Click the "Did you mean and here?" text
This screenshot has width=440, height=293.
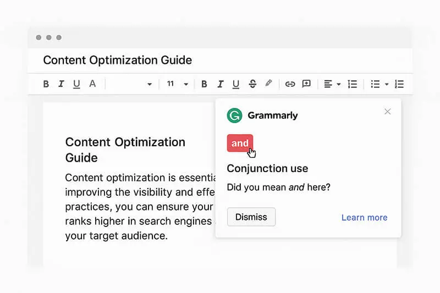pyautogui.click(x=278, y=187)
